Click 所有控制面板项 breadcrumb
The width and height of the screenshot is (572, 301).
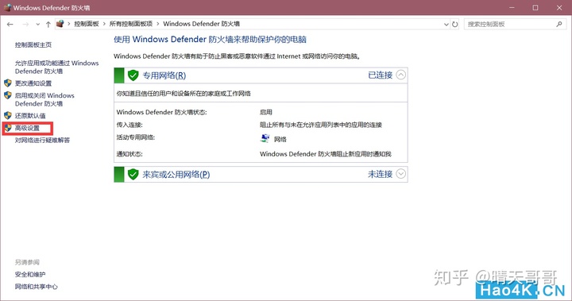coord(131,24)
